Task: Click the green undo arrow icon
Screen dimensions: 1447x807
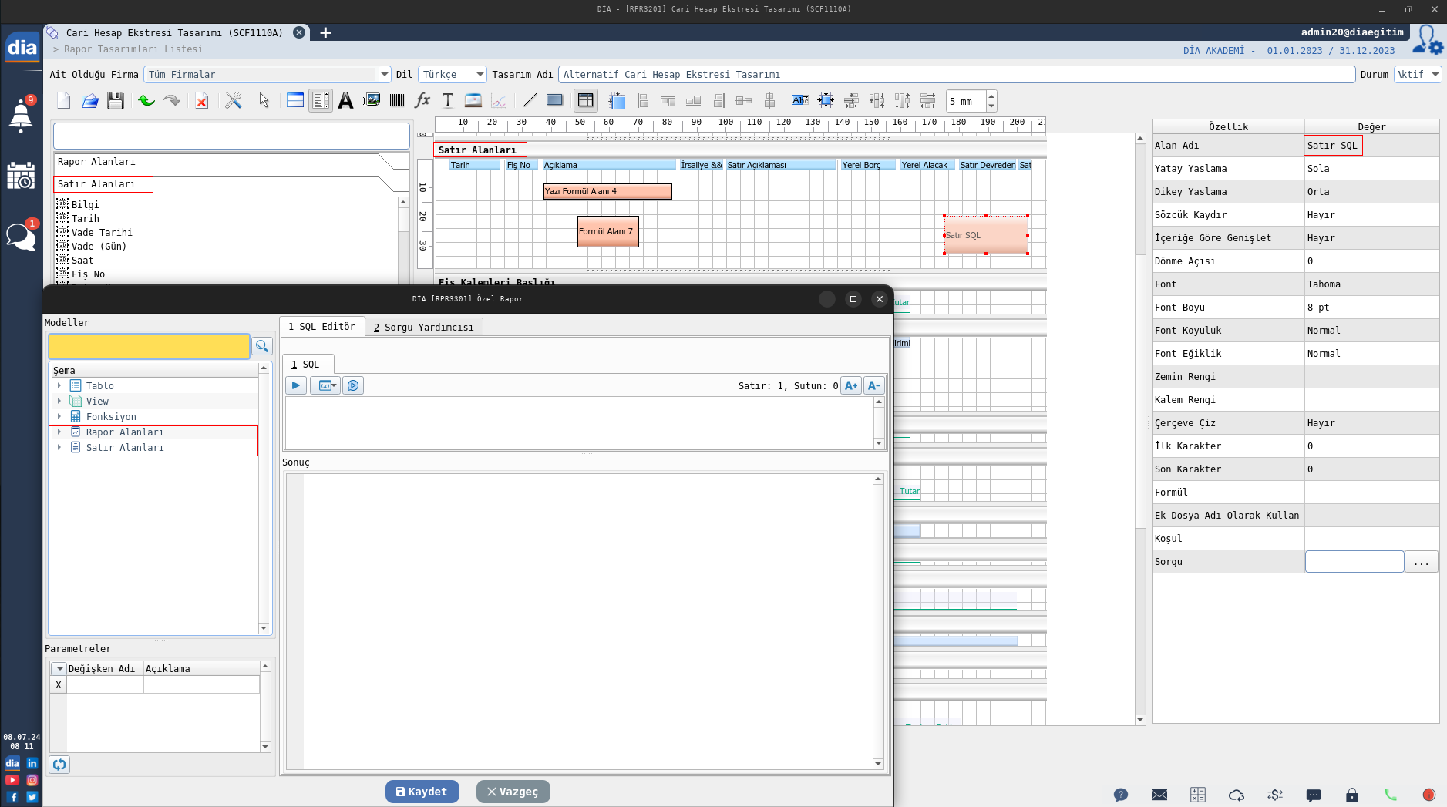Action: [146, 100]
